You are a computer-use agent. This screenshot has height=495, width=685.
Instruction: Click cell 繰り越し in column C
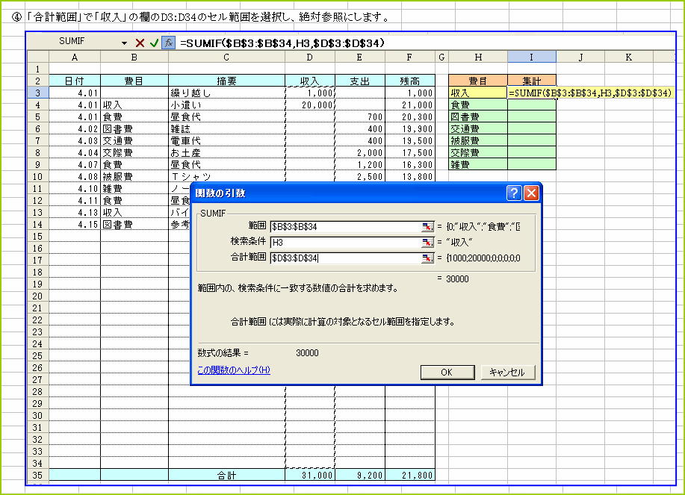[226, 93]
